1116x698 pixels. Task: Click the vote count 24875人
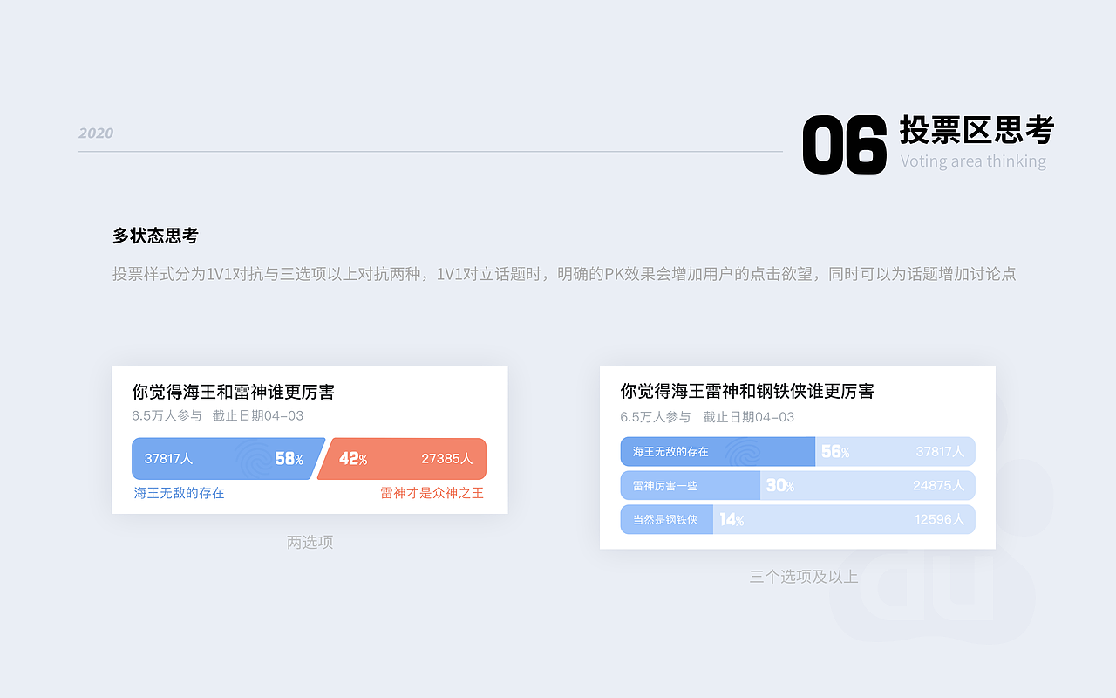click(939, 486)
